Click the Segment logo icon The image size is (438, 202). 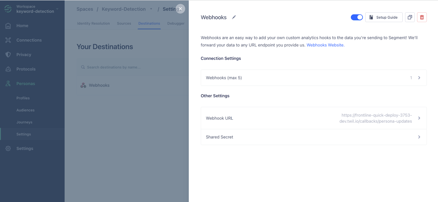pyautogui.click(x=8, y=9)
